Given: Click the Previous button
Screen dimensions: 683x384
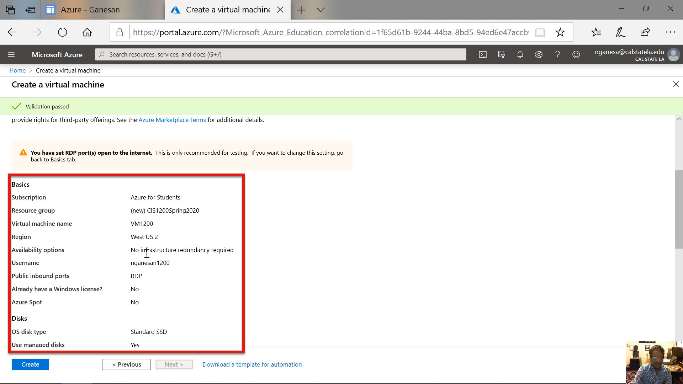Looking at the screenshot, I should pos(126,364).
